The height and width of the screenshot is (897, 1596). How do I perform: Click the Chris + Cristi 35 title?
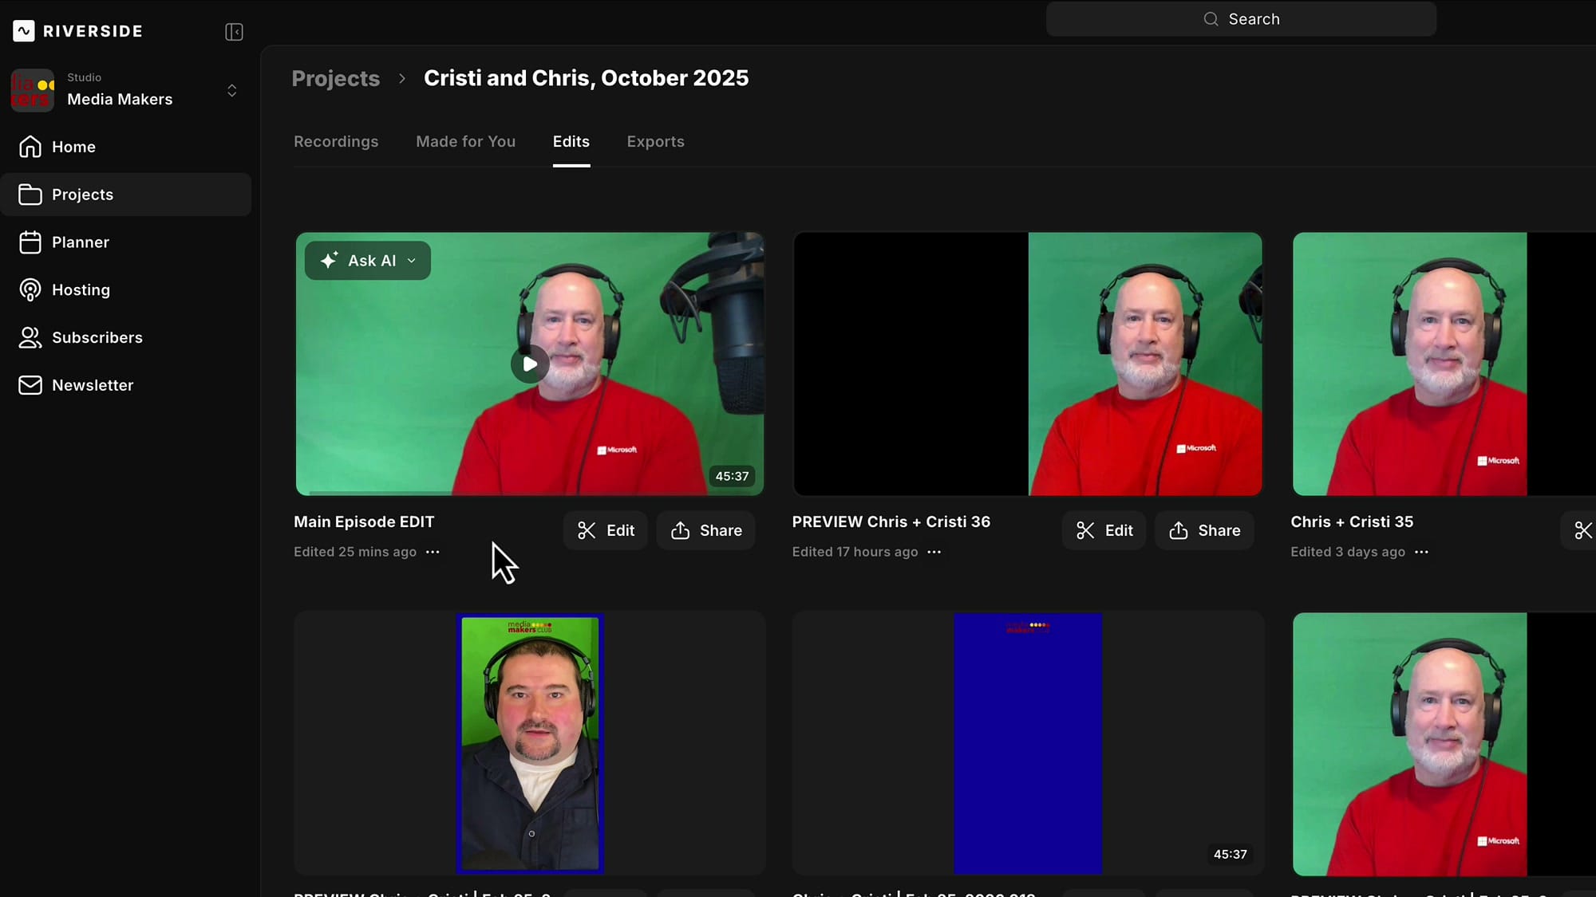(x=1352, y=522)
